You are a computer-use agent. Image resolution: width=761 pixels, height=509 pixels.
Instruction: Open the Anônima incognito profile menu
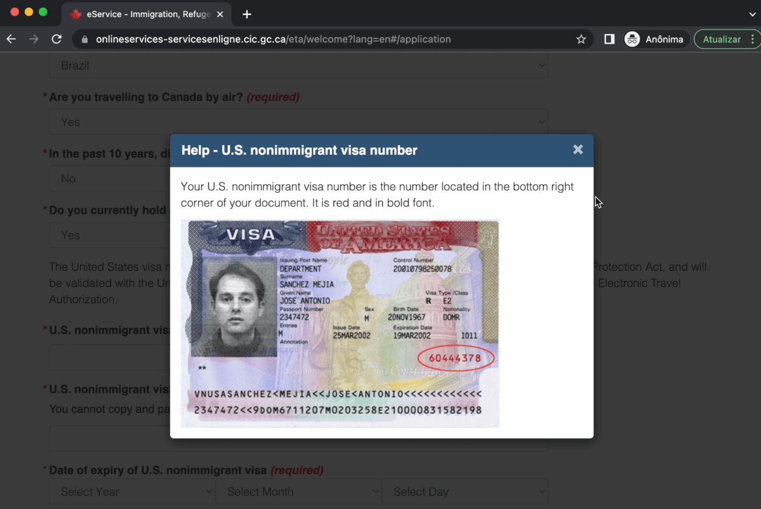click(655, 39)
